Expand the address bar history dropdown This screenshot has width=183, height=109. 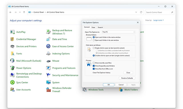point(136,12)
